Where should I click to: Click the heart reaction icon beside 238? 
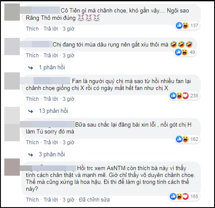pos(185,96)
